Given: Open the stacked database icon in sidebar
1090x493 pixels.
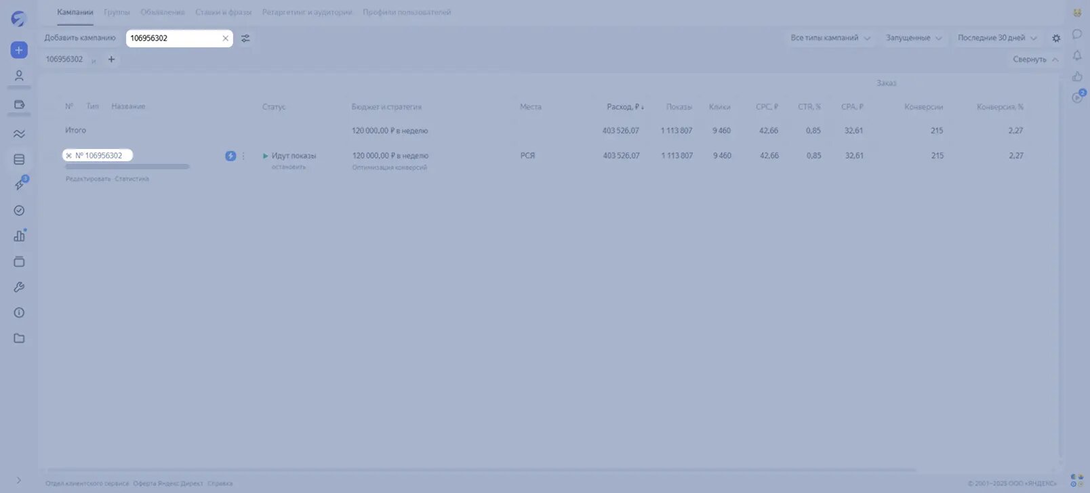Looking at the screenshot, I should [x=19, y=160].
